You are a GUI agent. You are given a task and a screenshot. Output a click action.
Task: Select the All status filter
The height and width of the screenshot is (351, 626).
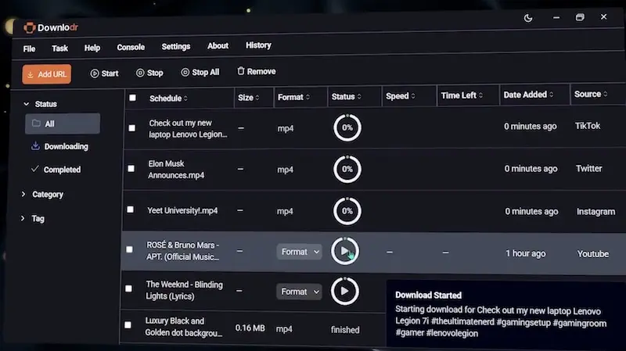click(x=63, y=124)
